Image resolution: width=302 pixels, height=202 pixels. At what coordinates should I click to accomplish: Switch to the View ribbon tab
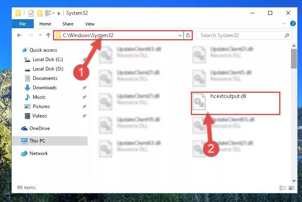point(90,24)
